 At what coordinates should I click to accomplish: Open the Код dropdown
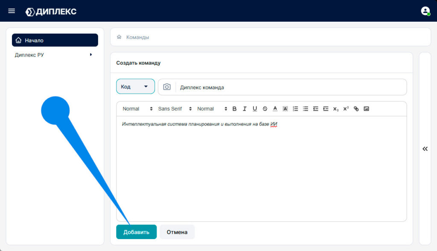[x=135, y=86]
